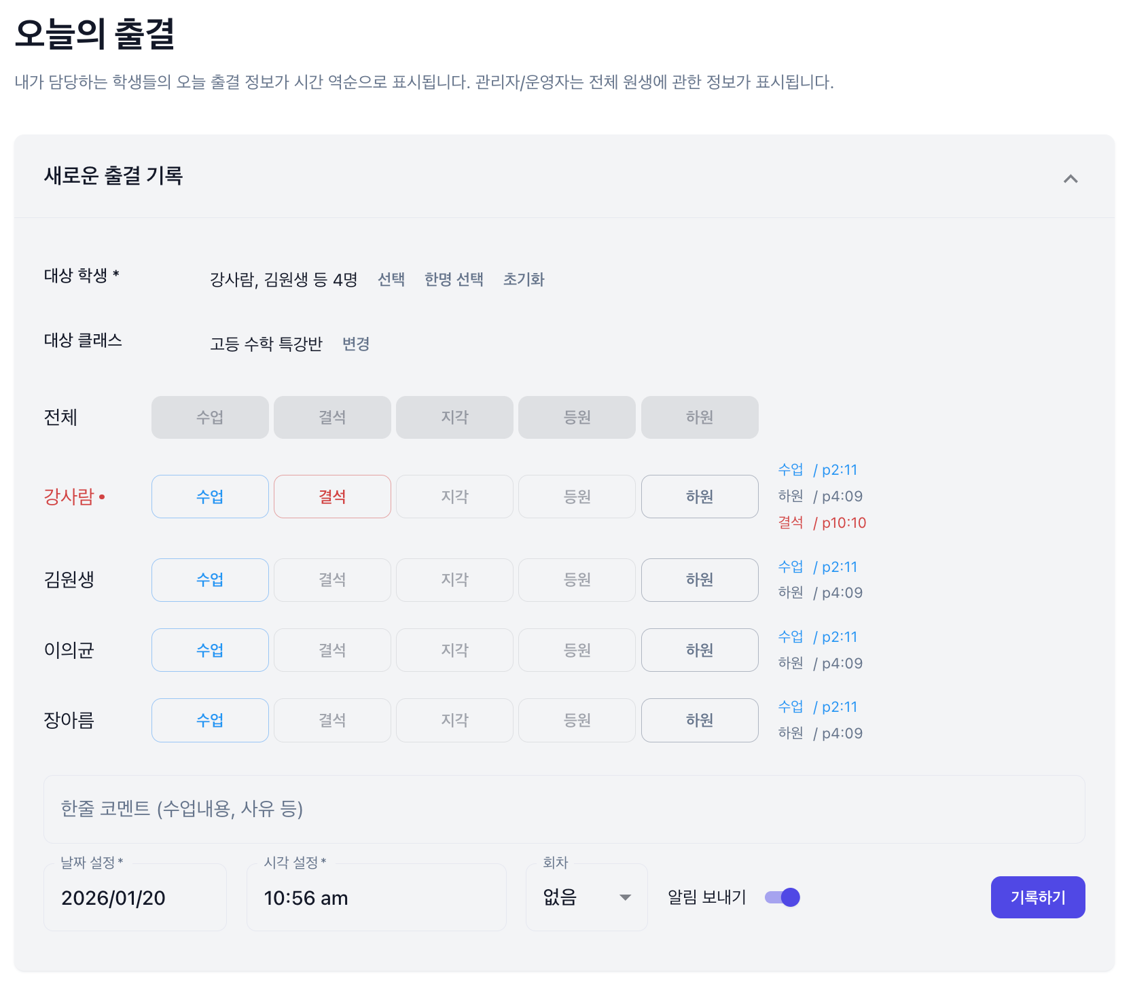Mark 강사람 as 결석
Viewport: 1133px width, 989px height.
click(x=332, y=497)
